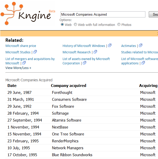Viewport: 158px width, 159px height.
Task: Open Microsoft Research link
Action: coord(76,52)
